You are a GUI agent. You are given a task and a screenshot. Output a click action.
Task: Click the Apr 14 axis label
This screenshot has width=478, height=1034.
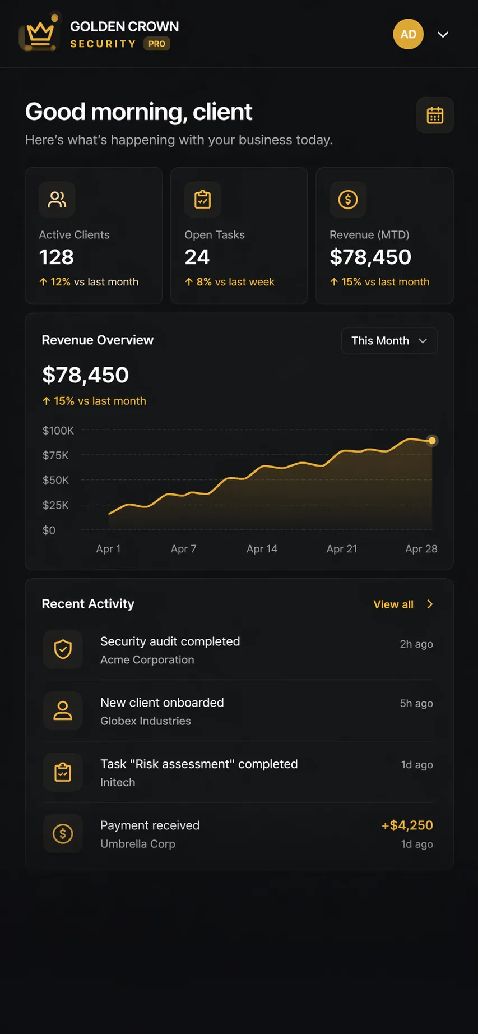coord(262,549)
